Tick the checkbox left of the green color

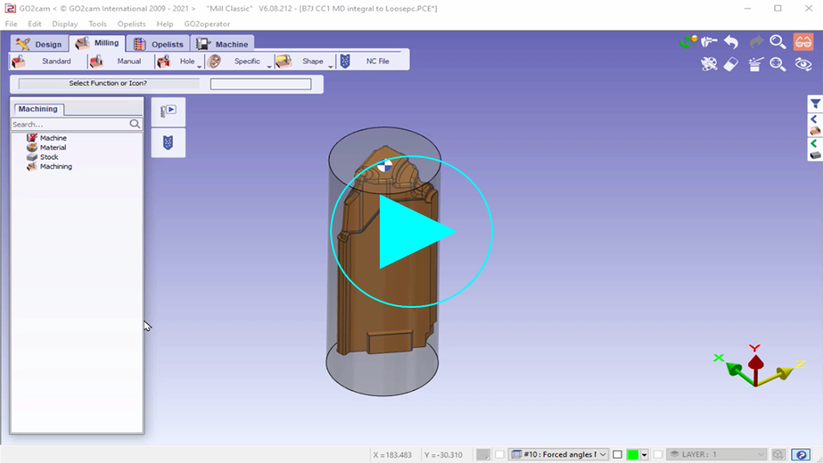617,454
